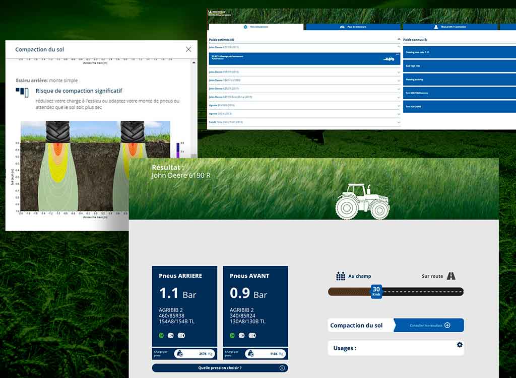Screen dimensions: 516x378
Task: Expand the John Deere 6155 R row
Action: (399, 72)
